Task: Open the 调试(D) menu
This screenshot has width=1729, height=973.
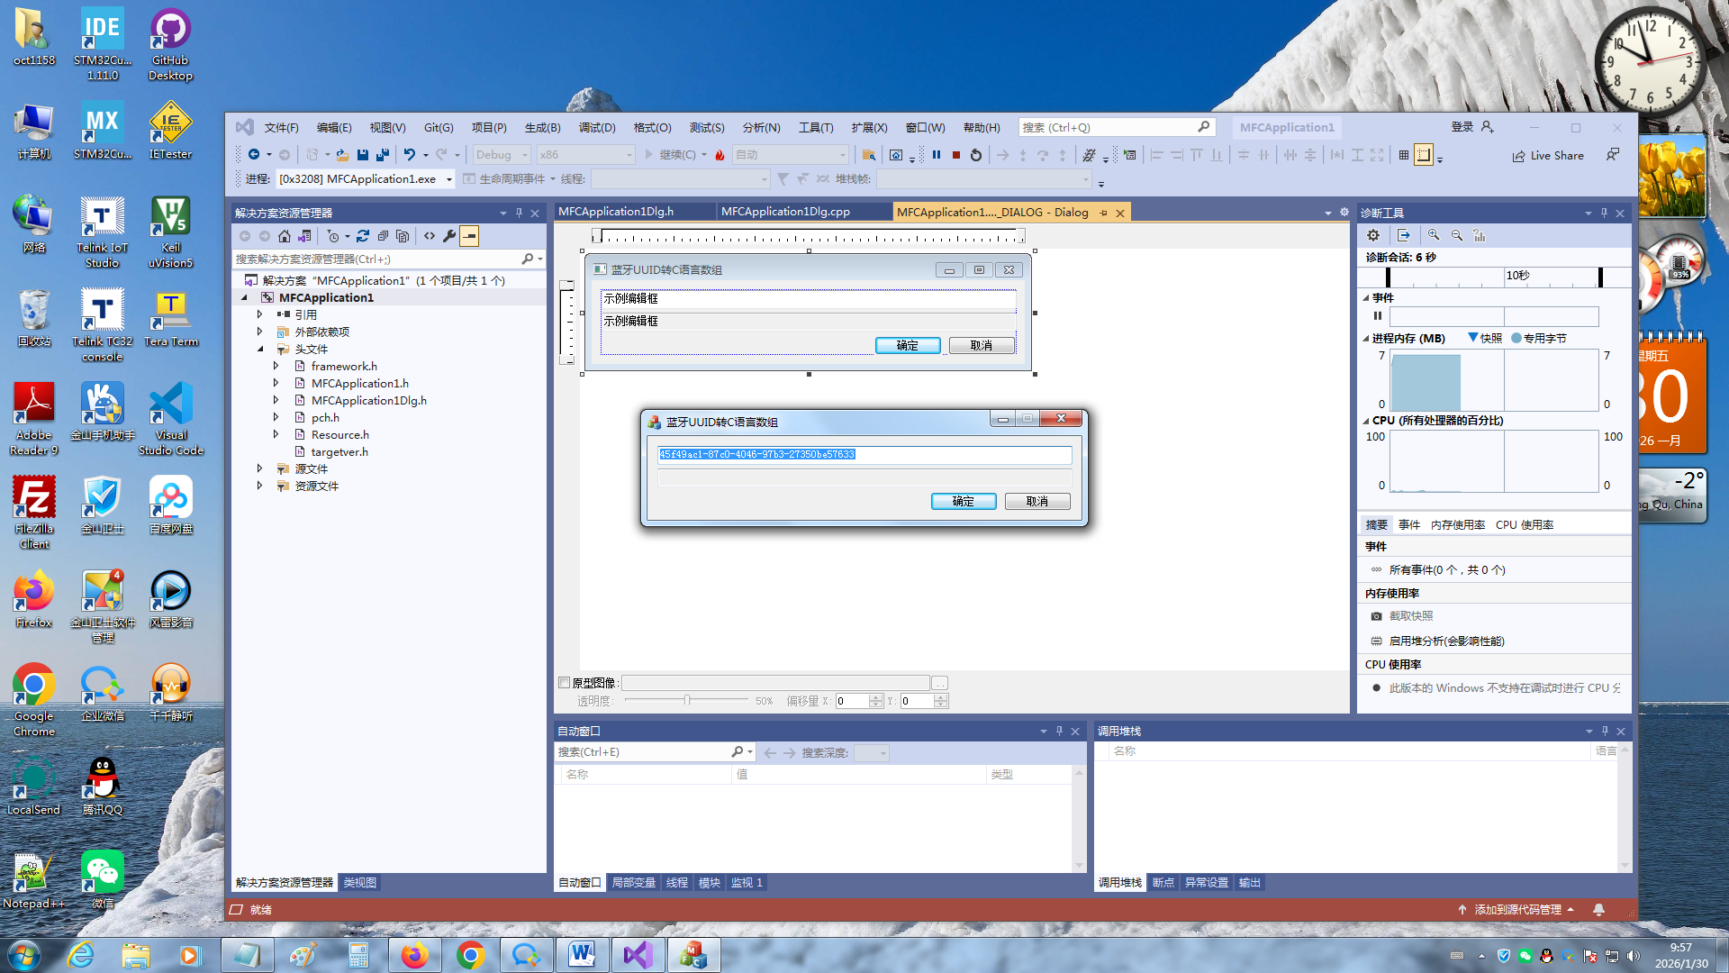Action: (596, 127)
